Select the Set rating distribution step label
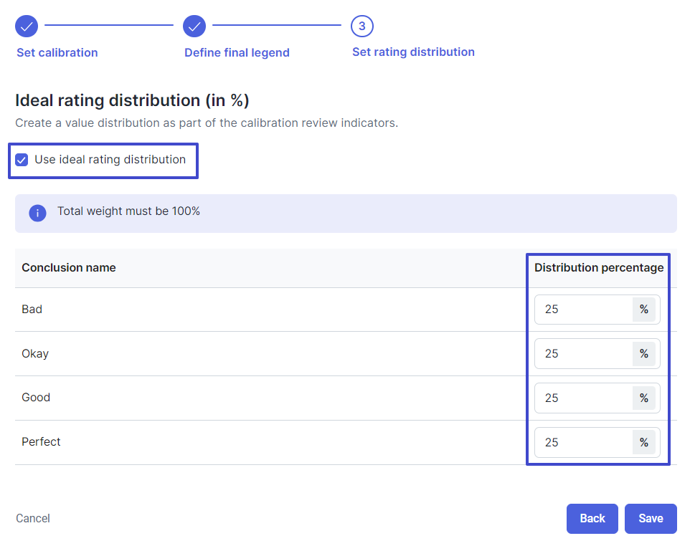This screenshot has height=546, width=690. (413, 52)
